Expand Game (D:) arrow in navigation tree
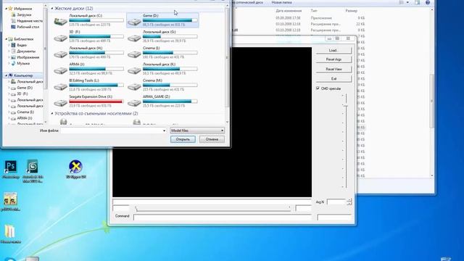 pos(9,88)
